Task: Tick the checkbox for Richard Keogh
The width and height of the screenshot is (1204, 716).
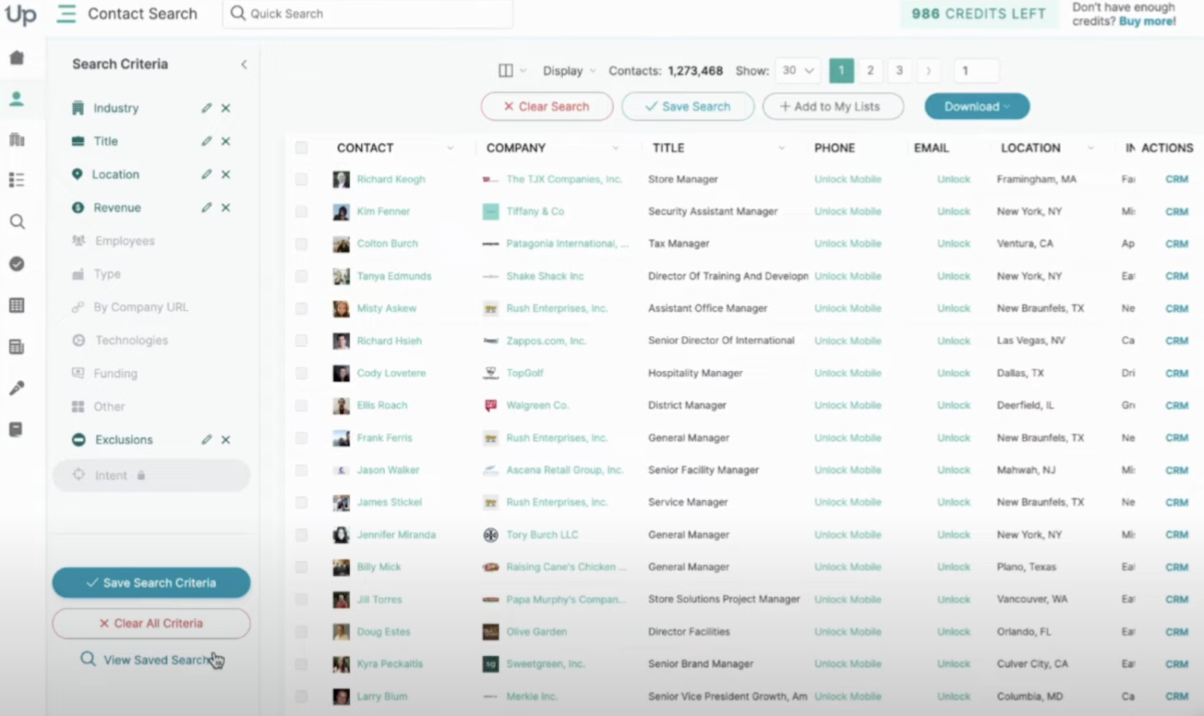Action: (301, 179)
